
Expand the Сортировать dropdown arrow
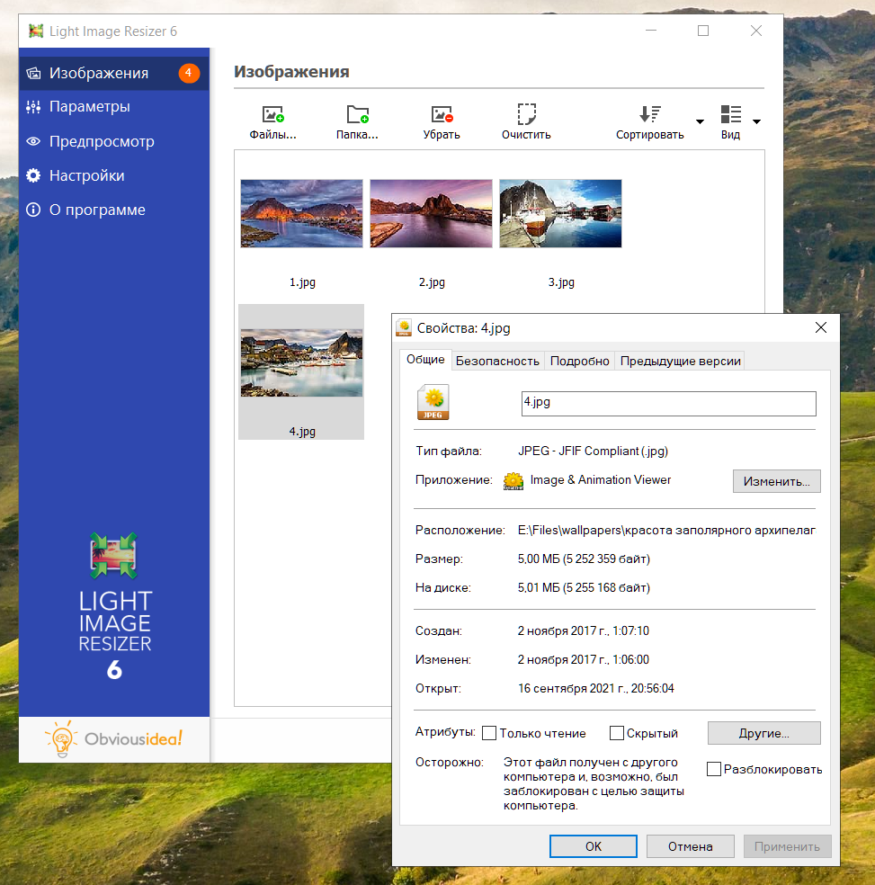[700, 121]
